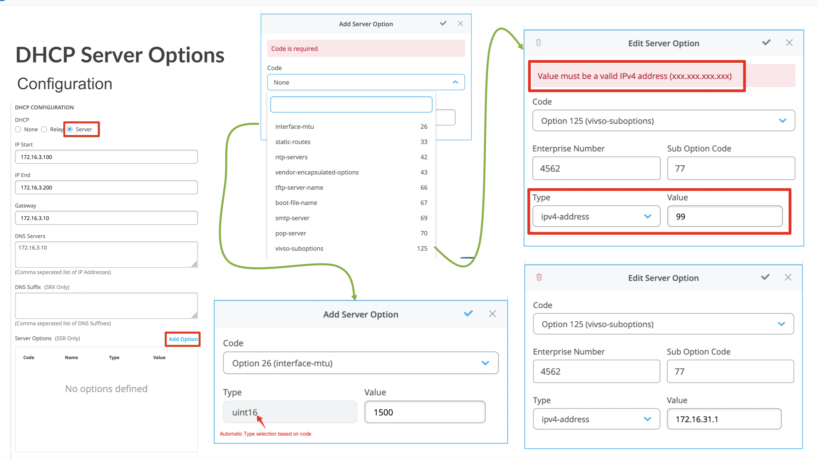Viewport: 818px width, 459px height.
Task: Click the gray trash icon in top Edit Server Option
Action: coord(538,42)
